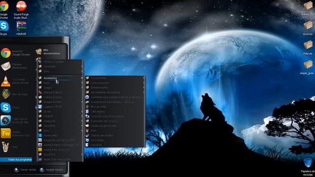Expand the Skype folder submenu arrow
The width and height of the screenshot is (315, 177).
pos(82,112)
